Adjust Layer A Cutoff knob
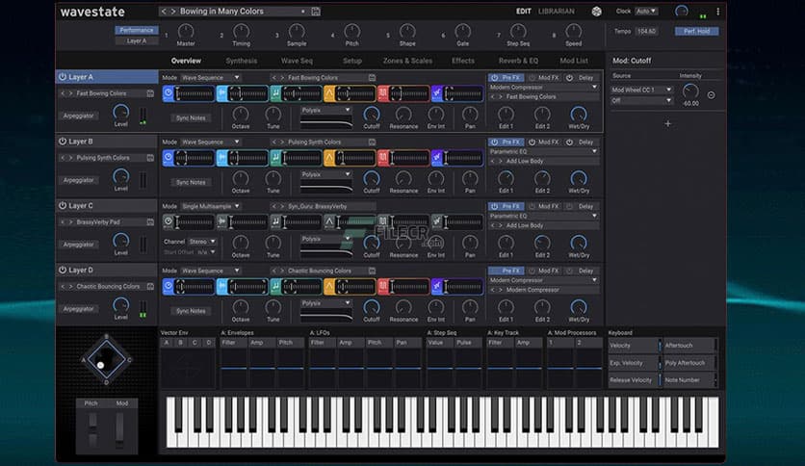The height and width of the screenshot is (466, 805). (x=371, y=114)
